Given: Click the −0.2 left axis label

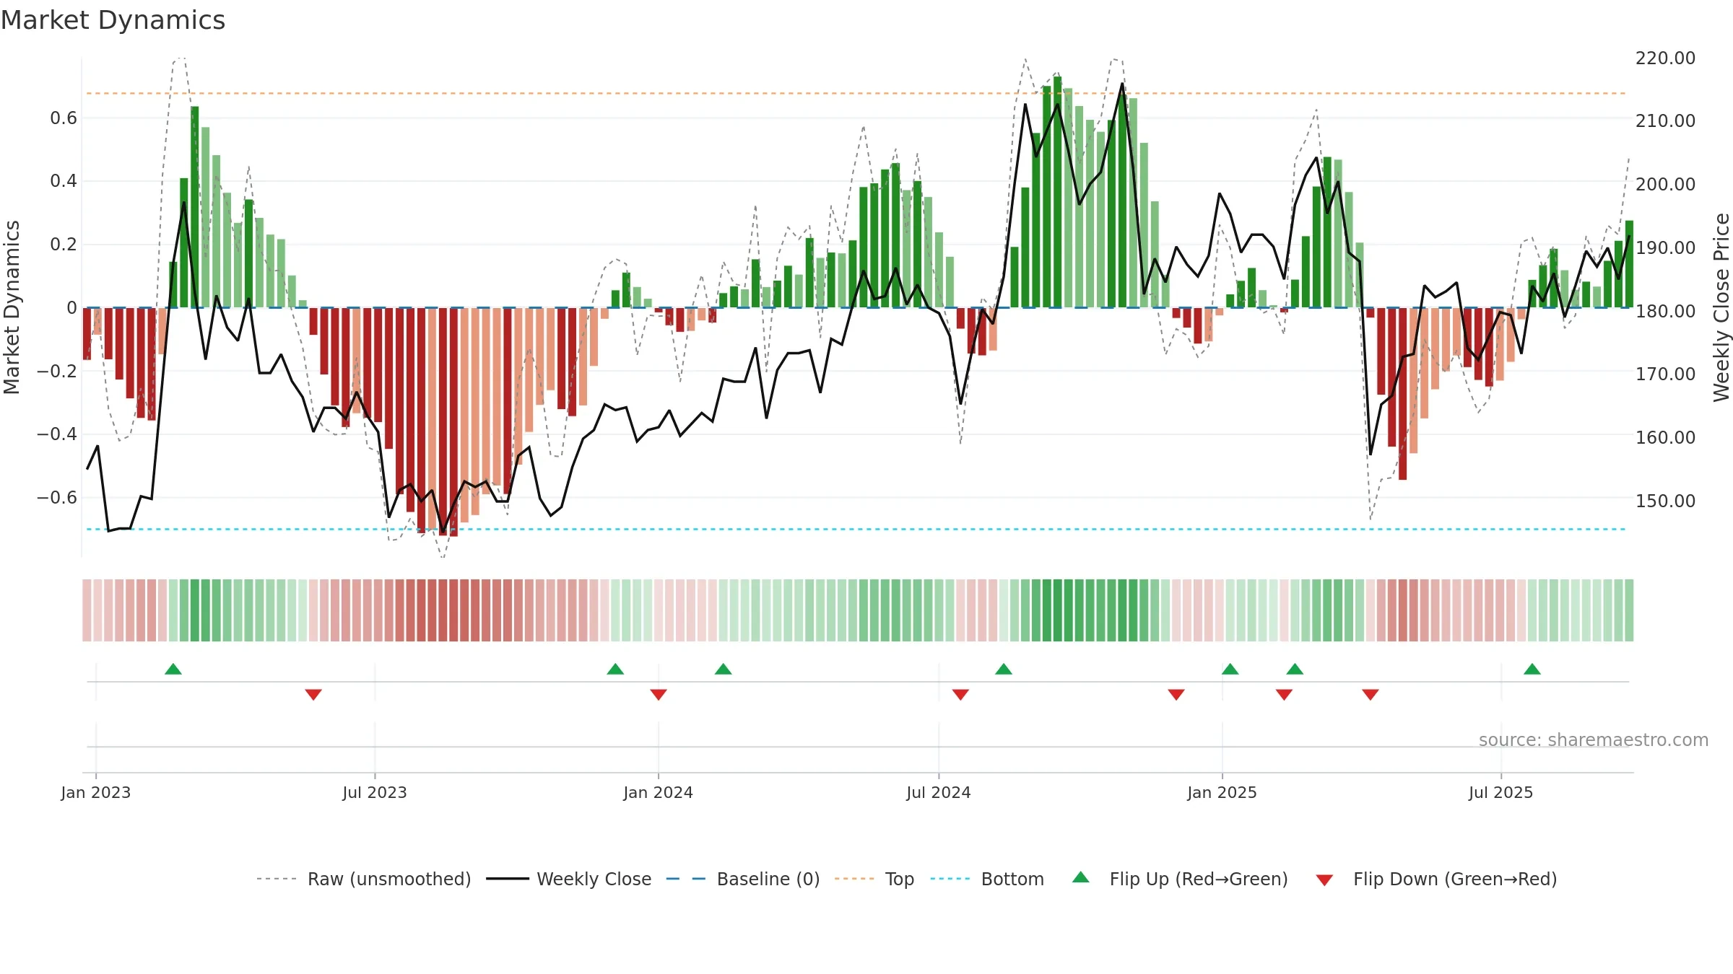Looking at the screenshot, I should (57, 371).
